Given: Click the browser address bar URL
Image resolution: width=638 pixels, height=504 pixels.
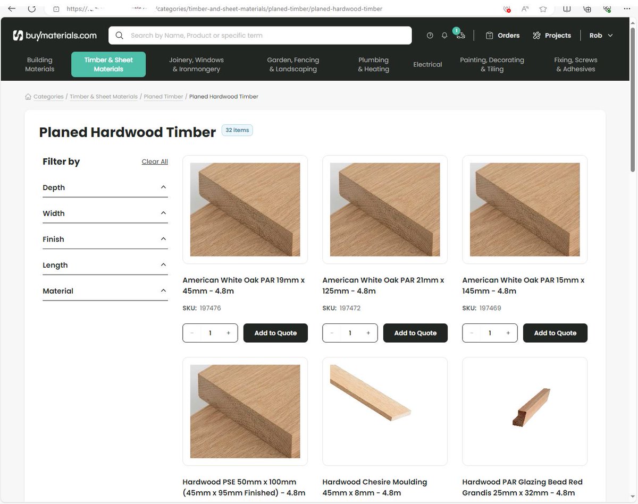Looking at the screenshot, I should (224, 8).
